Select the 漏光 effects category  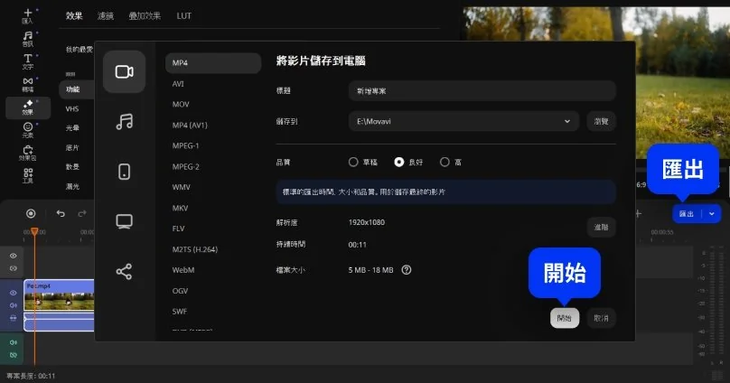[x=72, y=187]
